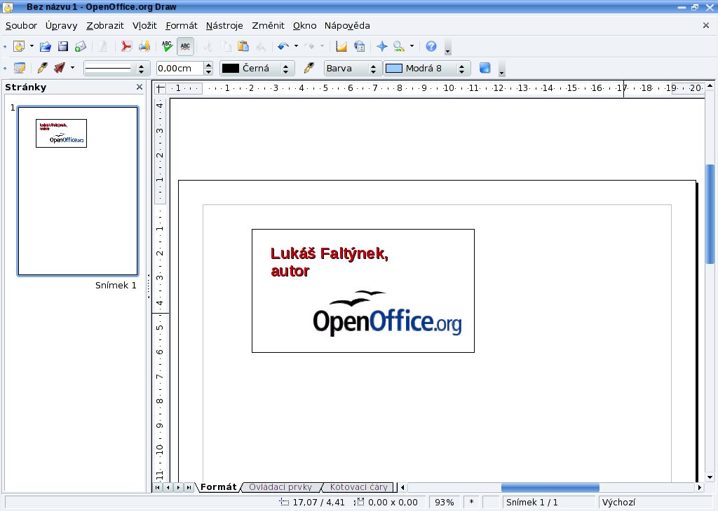Open the Formát menu
Screen dimensions: 718x511
[x=182, y=26]
